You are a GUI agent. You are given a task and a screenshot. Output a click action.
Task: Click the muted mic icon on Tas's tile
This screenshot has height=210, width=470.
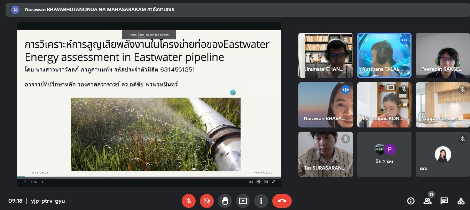point(346,139)
